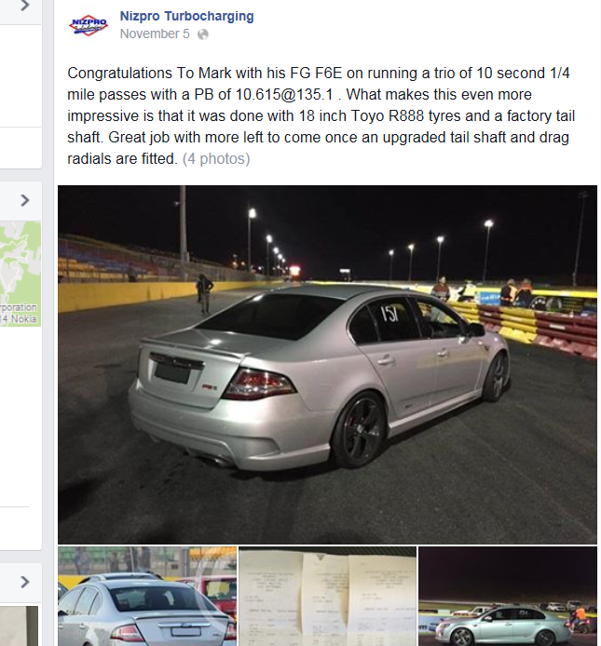
Task: Click the bottom-left sidebar image thumbnail
Action: [19, 626]
